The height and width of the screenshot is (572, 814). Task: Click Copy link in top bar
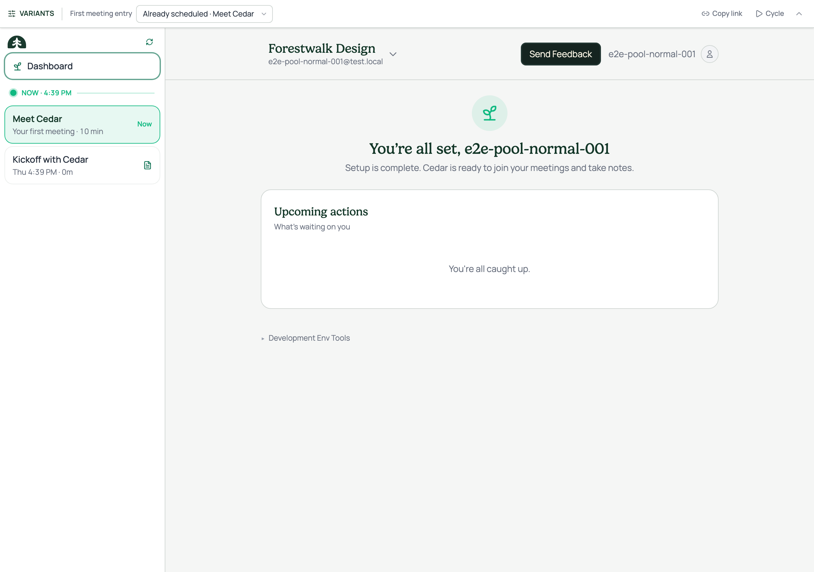pos(721,13)
